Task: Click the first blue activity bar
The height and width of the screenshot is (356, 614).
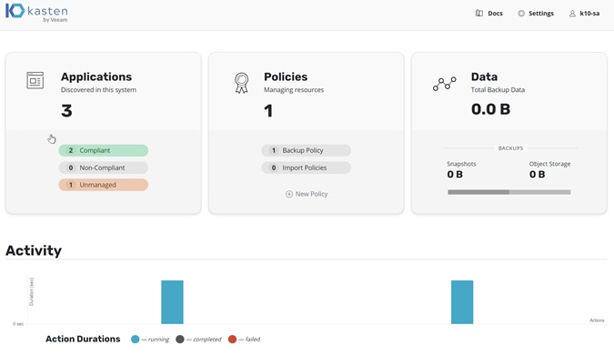Action: [172, 302]
